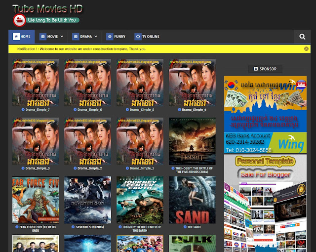Open the TV Online menu item
This screenshot has height=252, width=316.
147,37
